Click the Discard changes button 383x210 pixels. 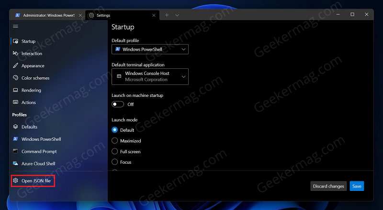pyautogui.click(x=328, y=186)
